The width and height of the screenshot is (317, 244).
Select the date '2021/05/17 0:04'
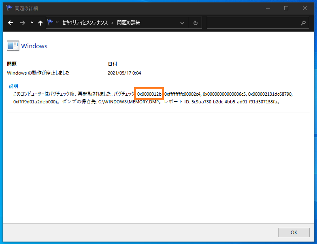tap(124, 73)
